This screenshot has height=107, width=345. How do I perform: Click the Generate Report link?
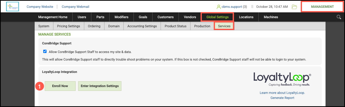(x=282, y=98)
